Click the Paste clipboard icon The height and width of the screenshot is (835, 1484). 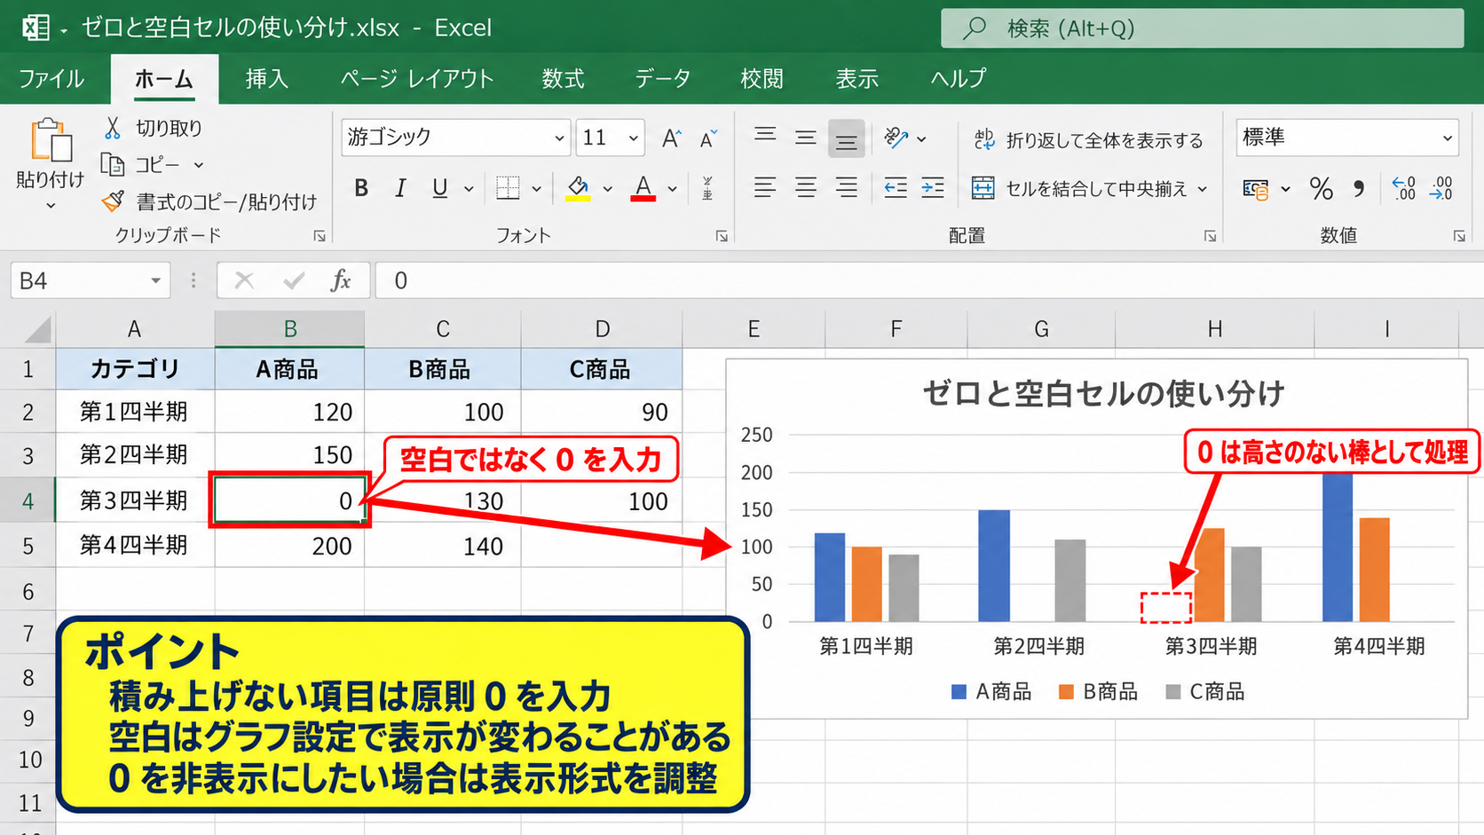pyautogui.click(x=51, y=140)
